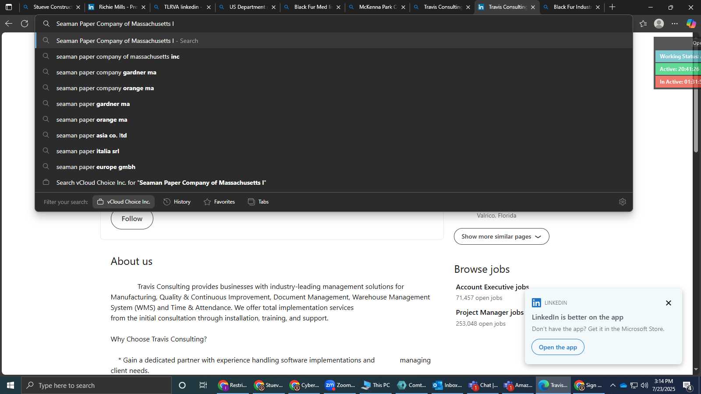Click the browser back arrow

(9, 24)
